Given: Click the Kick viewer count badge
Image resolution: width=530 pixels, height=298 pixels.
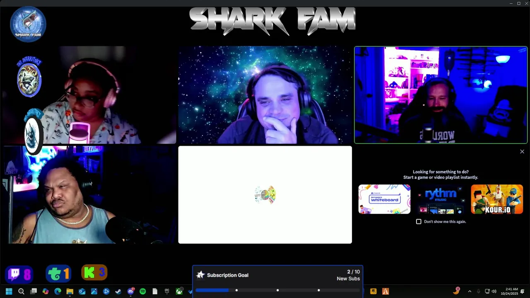Looking at the screenshot, I should [x=94, y=272].
